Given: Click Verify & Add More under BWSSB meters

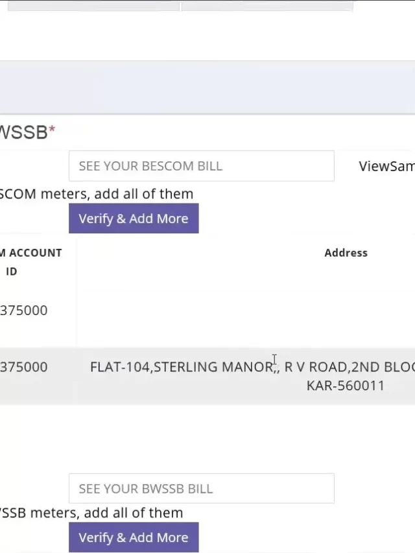Looking at the screenshot, I should [134, 537].
